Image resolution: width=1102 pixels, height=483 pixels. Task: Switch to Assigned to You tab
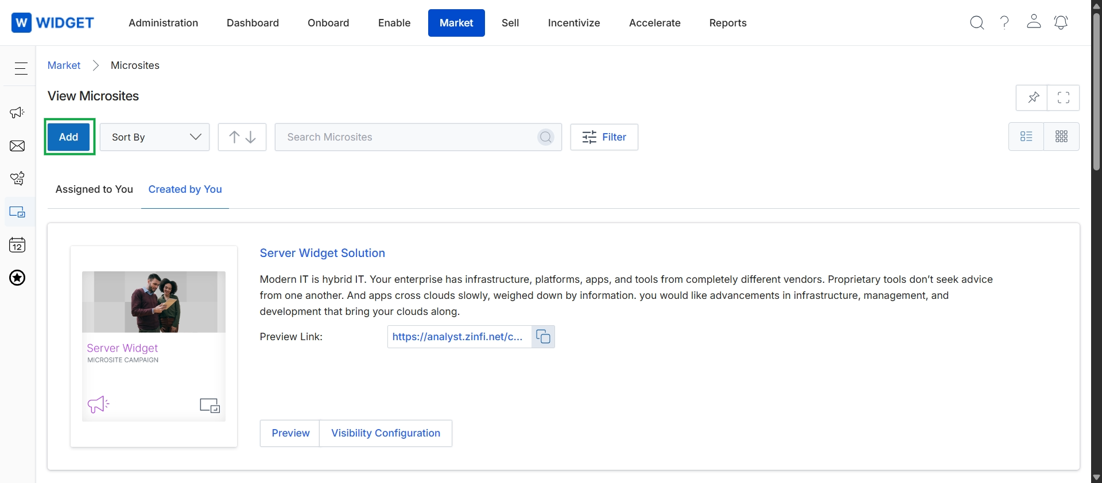(x=94, y=189)
